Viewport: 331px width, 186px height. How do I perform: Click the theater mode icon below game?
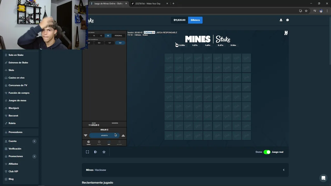point(95,152)
